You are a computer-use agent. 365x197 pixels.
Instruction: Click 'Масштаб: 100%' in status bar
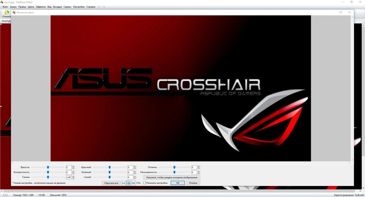coord(58,195)
